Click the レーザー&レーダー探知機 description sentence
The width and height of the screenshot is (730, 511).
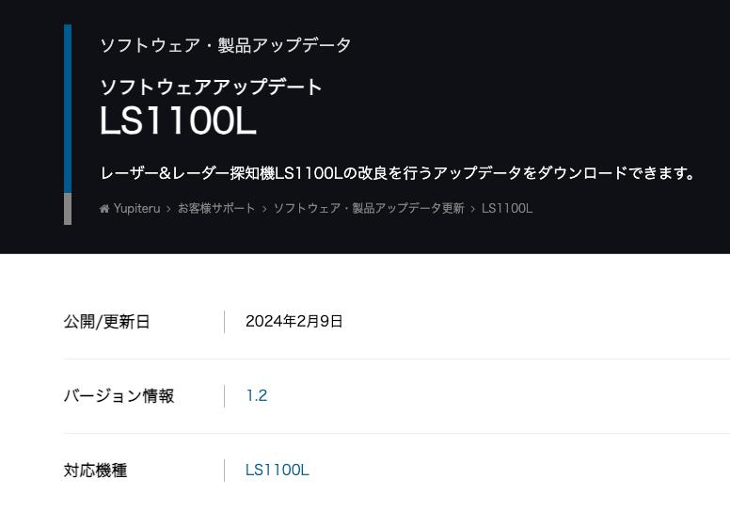pos(398,173)
